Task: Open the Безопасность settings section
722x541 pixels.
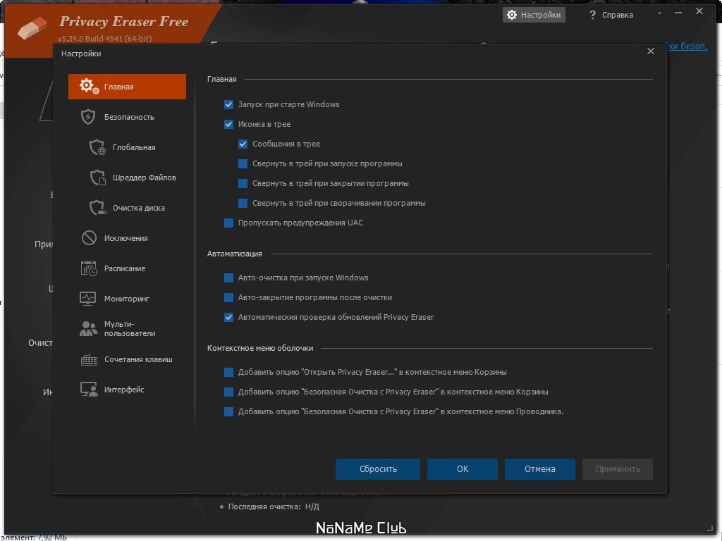Action: 127,117
